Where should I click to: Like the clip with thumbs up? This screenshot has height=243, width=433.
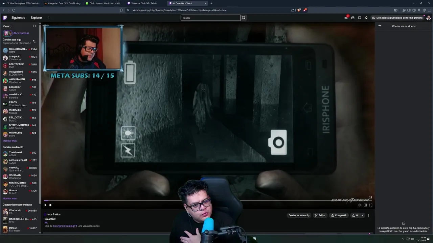(355, 215)
